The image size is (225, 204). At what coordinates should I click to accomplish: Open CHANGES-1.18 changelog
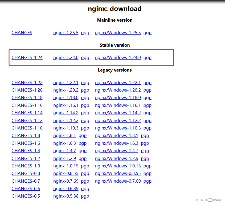[x=27, y=97]
